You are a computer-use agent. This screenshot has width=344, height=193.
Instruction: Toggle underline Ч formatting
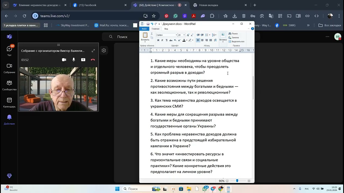click(x=167, y=40)
